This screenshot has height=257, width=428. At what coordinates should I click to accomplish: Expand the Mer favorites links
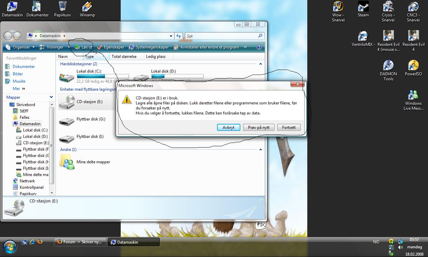[x=19, y=89]
